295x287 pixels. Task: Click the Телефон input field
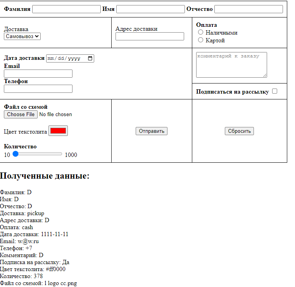tap(38, 89)
